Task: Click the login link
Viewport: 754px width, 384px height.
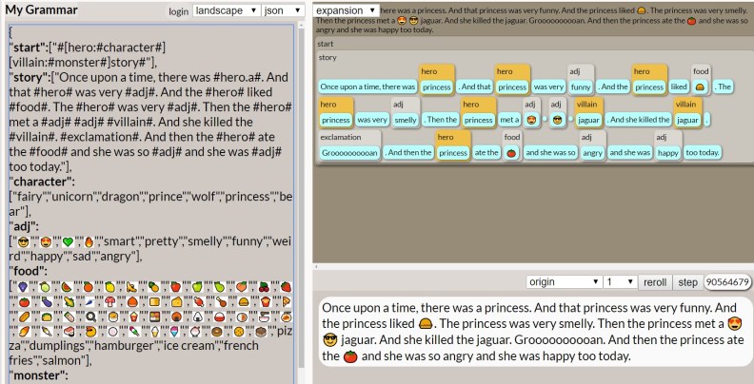Action: point(178,11)
